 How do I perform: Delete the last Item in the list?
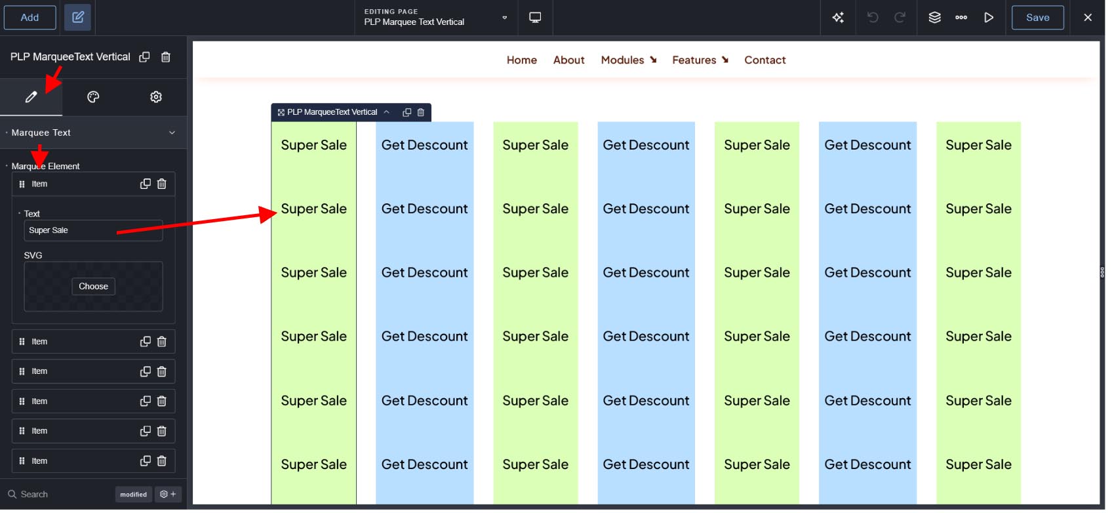point(162,461)
